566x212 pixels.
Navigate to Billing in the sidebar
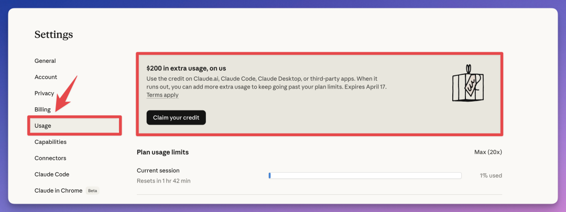[42, 109]
